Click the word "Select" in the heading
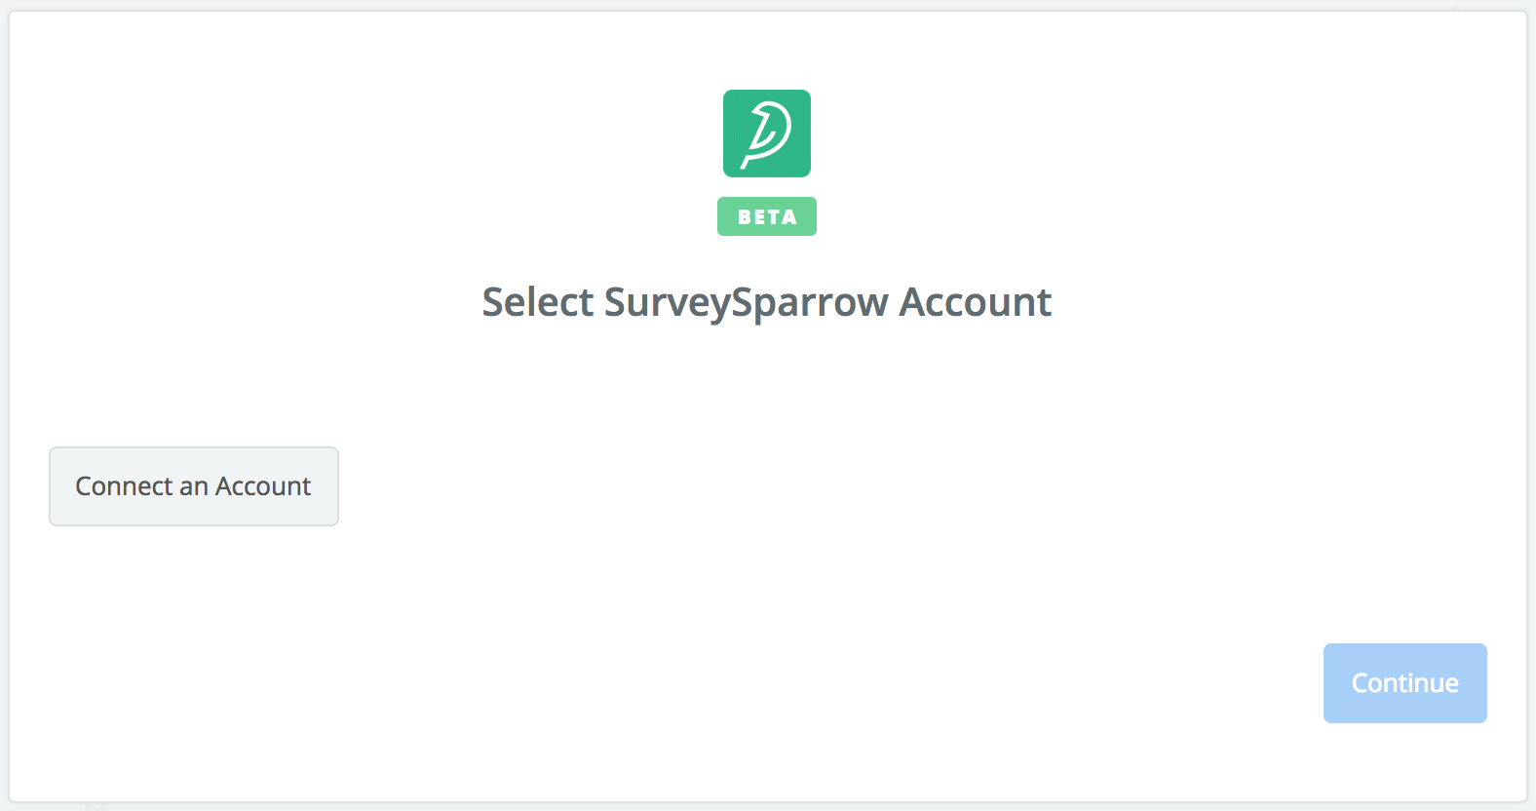 (538, 302)
